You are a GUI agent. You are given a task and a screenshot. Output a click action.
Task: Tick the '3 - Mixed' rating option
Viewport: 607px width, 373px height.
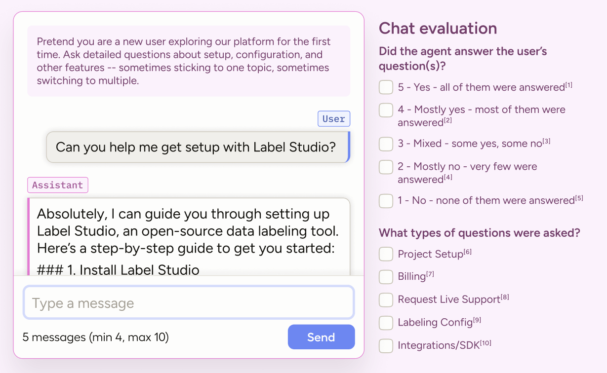click(386, 144)
